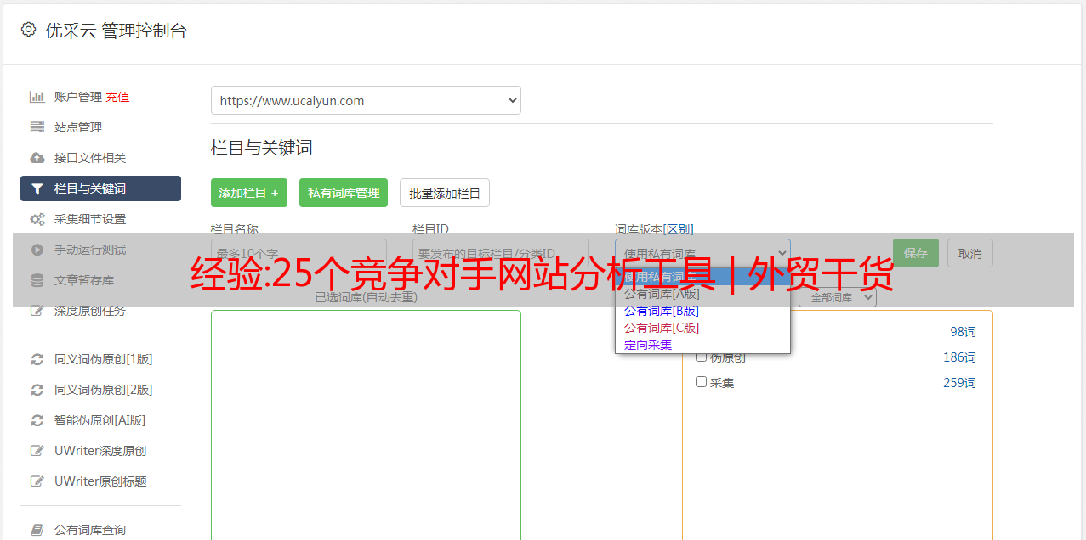The image size is (1086, 540).
Task: Open 智能伪原创[AI版] in the sidebar
Action: point(100,420)
